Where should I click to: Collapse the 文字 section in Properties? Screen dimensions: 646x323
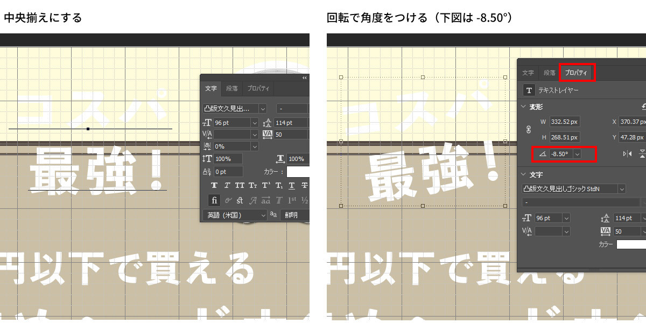click(523, 175)
